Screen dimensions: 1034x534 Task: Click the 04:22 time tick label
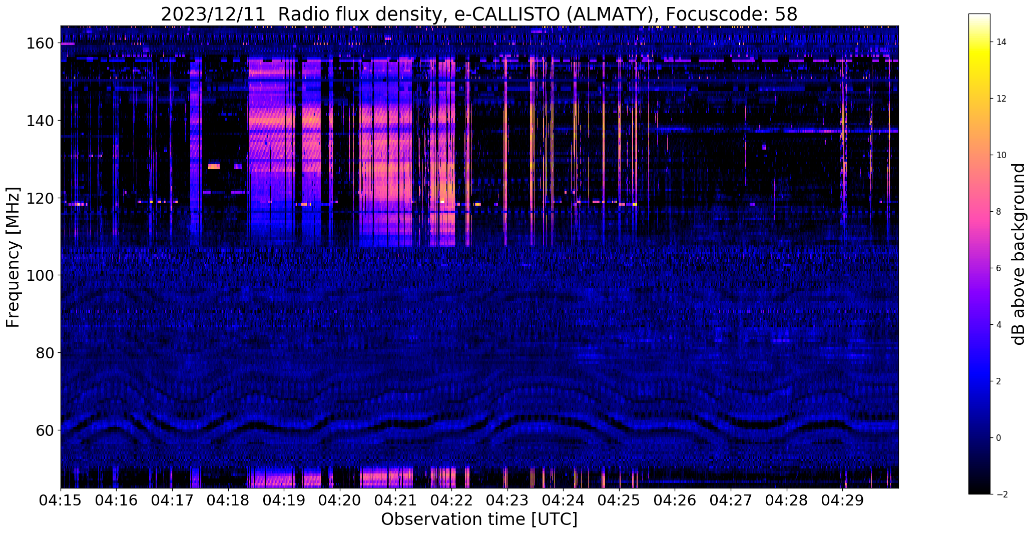click(452, 500)
